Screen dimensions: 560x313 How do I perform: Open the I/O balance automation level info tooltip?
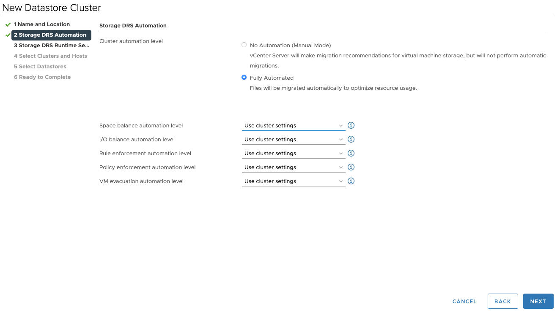(351, 139)
